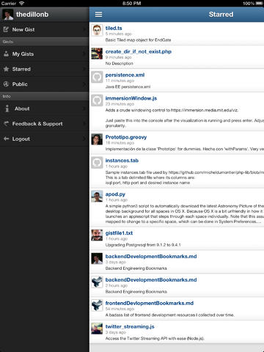Click the My Gists people icon

click(6, 54)
